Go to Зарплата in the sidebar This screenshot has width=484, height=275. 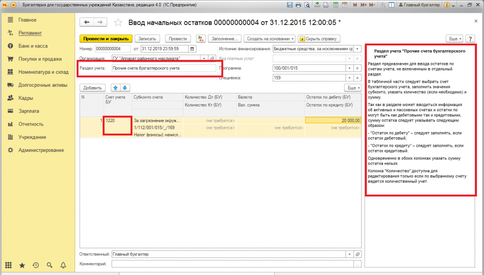coord(28,111)
